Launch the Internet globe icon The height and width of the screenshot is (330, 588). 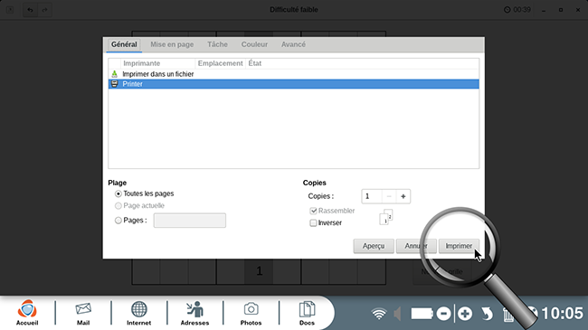[x=138, y=312]
